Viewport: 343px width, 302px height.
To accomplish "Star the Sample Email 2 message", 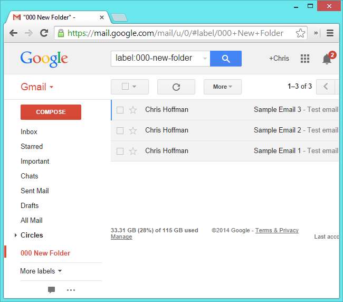I will (x=133, y=130).
